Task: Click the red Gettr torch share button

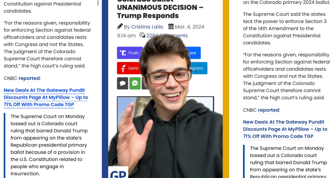Action: (x=129, y=68)
